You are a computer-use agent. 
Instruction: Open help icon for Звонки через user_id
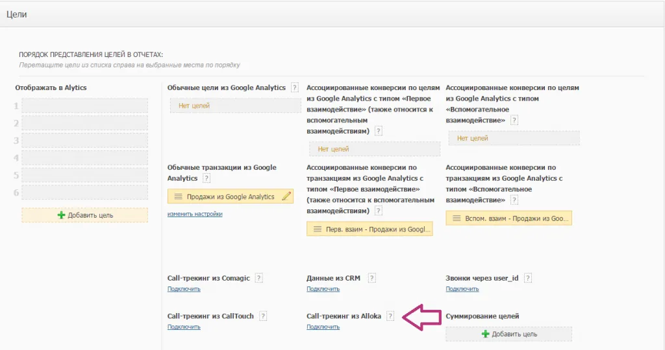tap(527, 278)
